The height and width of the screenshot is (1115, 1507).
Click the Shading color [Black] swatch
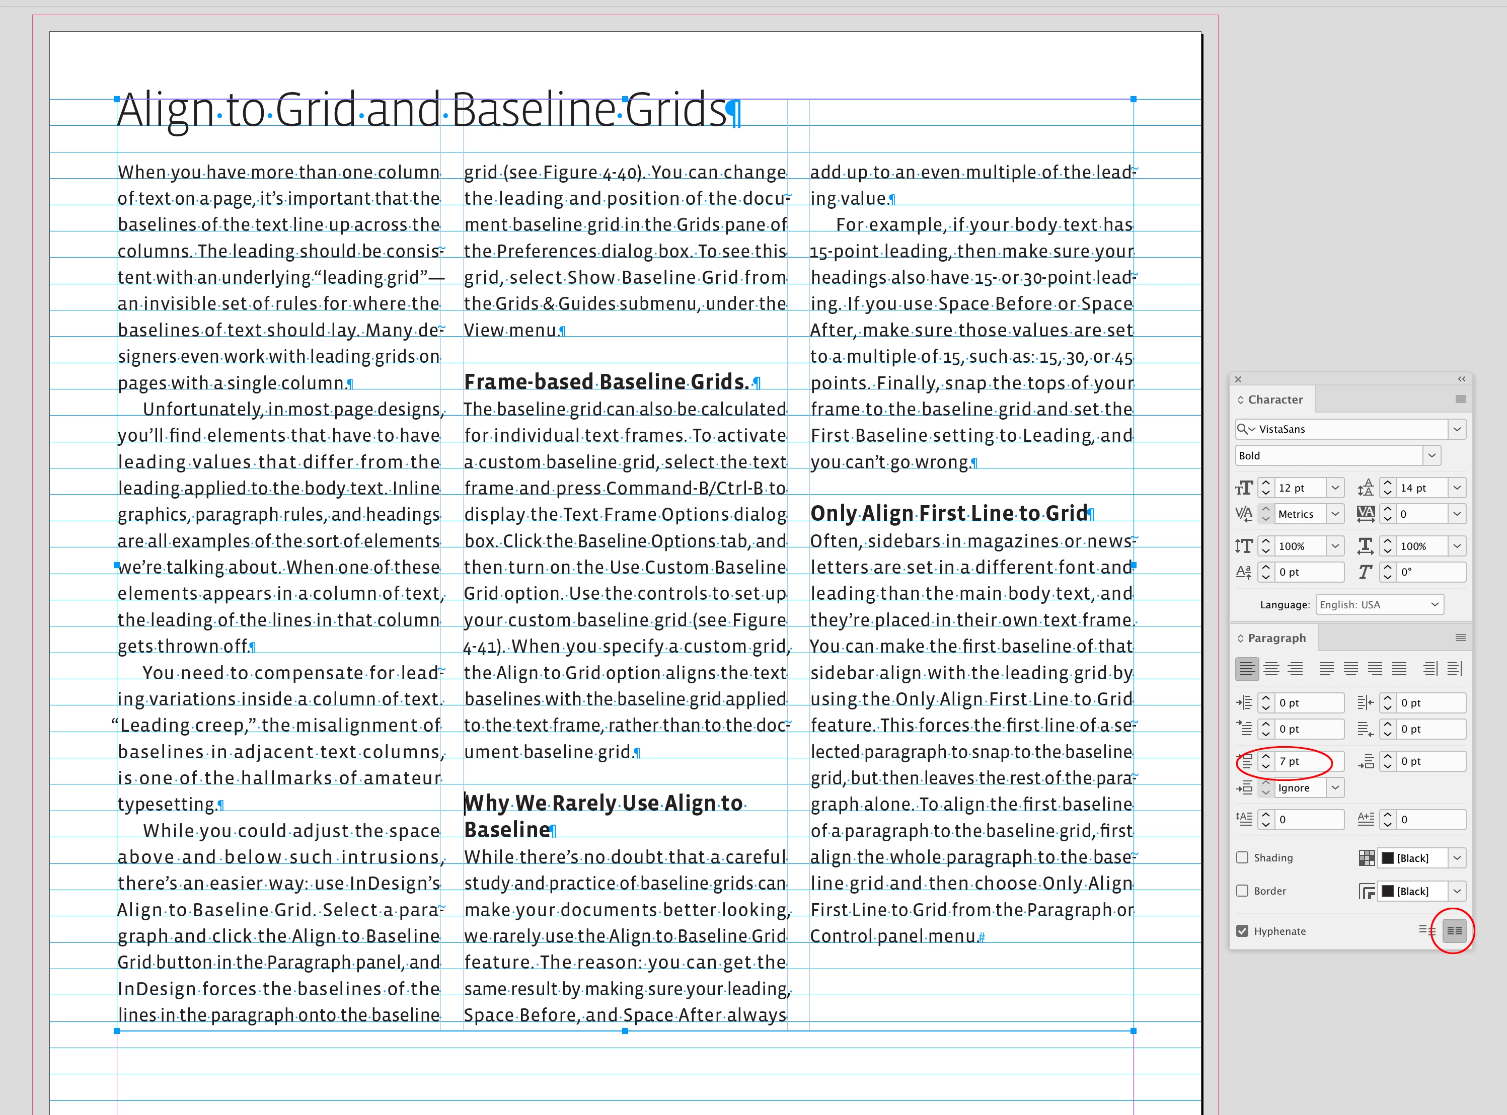pyautogui.click(x=1388, y=858)
